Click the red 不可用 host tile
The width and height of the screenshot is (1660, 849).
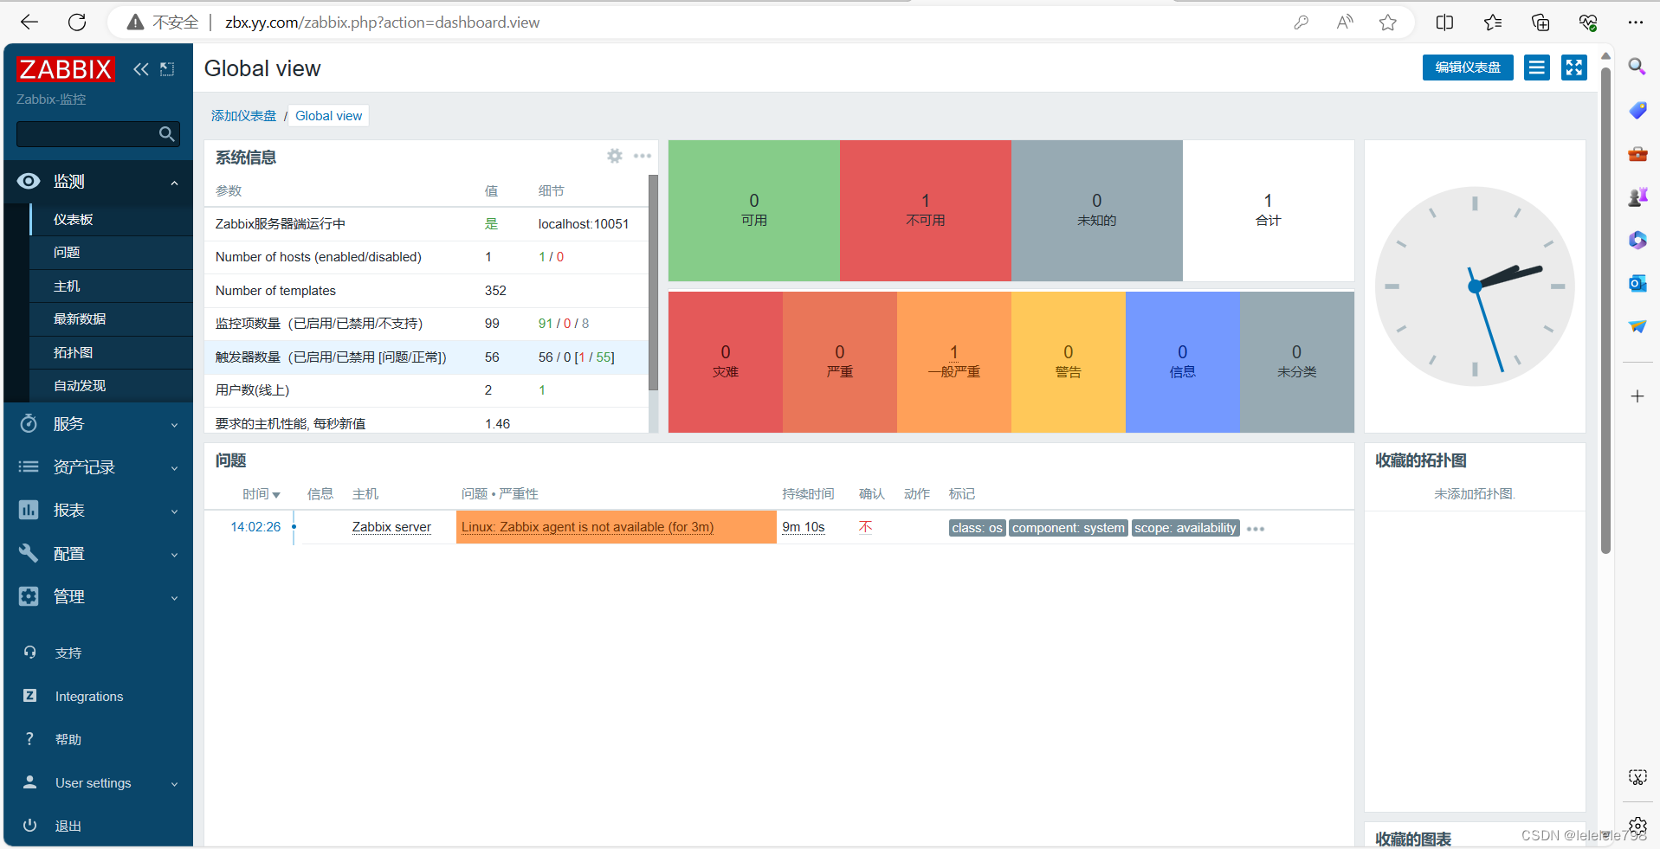point(925,210)
